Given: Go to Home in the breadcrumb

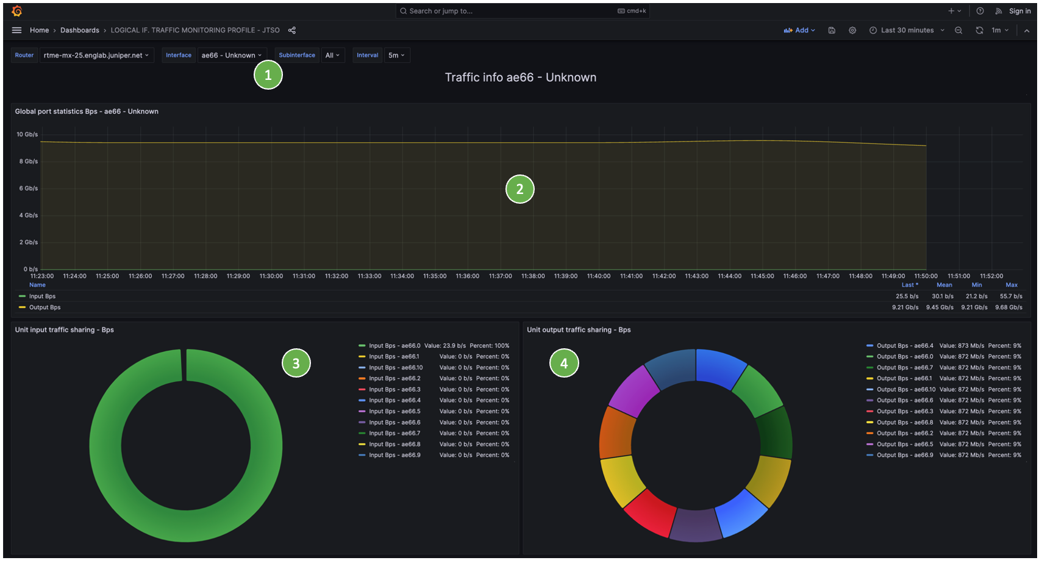Looking at the screenshot, I should pos(39,30).
